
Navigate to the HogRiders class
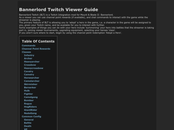[30, 107]
